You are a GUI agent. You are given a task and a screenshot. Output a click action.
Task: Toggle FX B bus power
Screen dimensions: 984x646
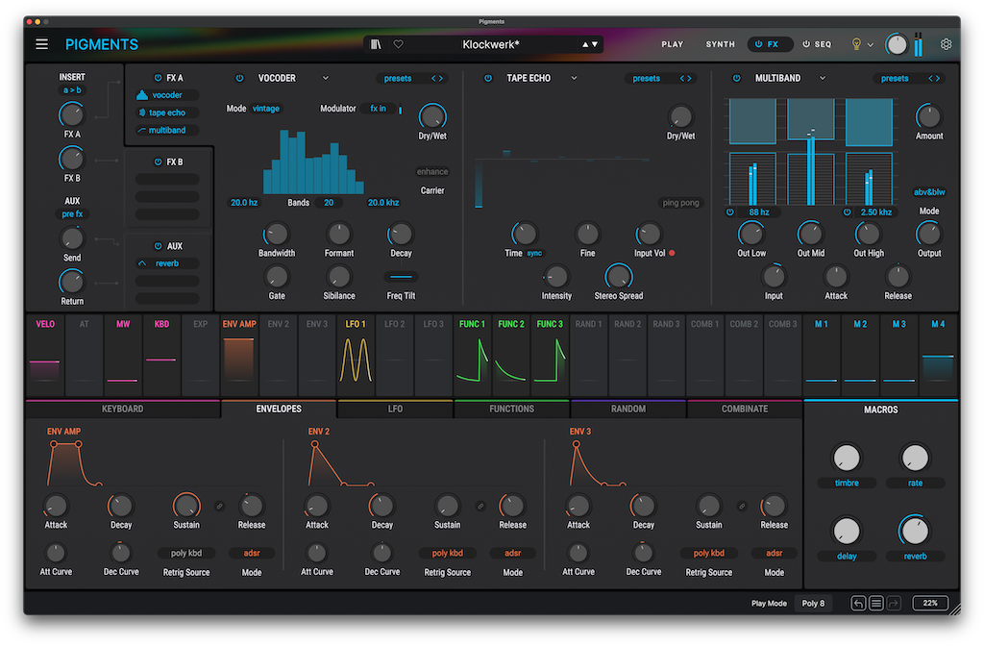159,161
